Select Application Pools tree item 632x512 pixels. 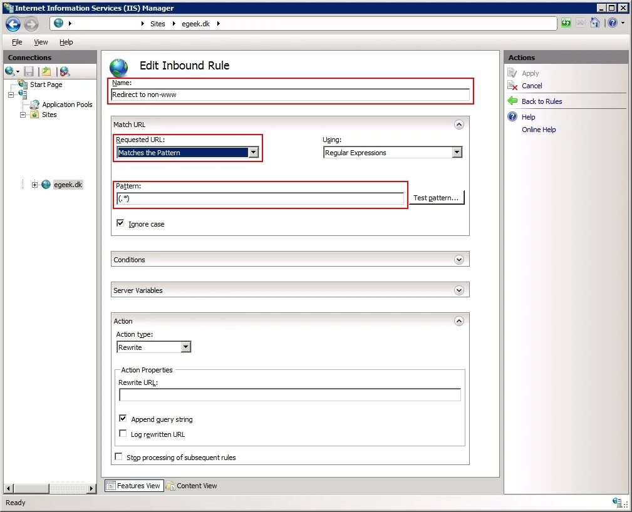pyautogui.click(x=67, y=105)
